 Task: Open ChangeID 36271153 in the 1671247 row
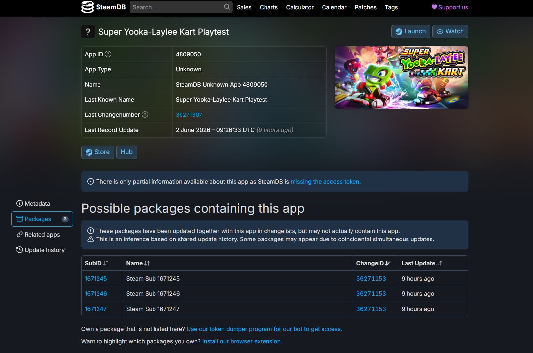pyautogui.click(x=371, y=309)
